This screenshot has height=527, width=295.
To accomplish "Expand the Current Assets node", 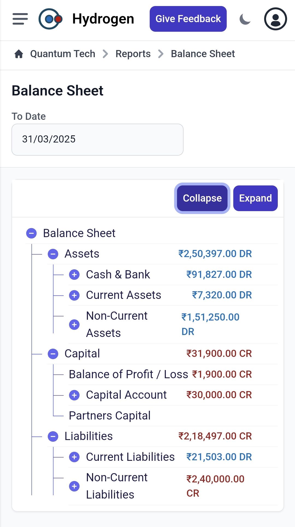I will pos(74,295).
